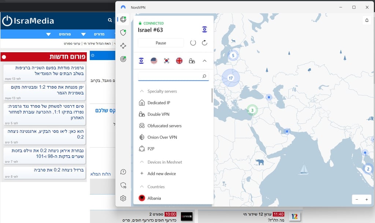Click the ערוץ 12 channel logo thumbnail
Viewport: 375px width, 223px height.
click(294, 216)
